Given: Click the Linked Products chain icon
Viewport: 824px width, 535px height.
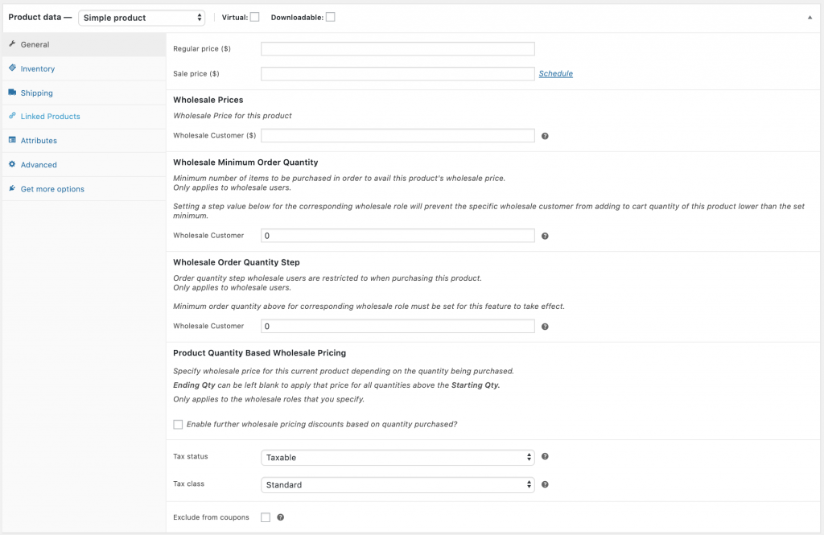Looking at the screenshot, I should coord(12,116).
